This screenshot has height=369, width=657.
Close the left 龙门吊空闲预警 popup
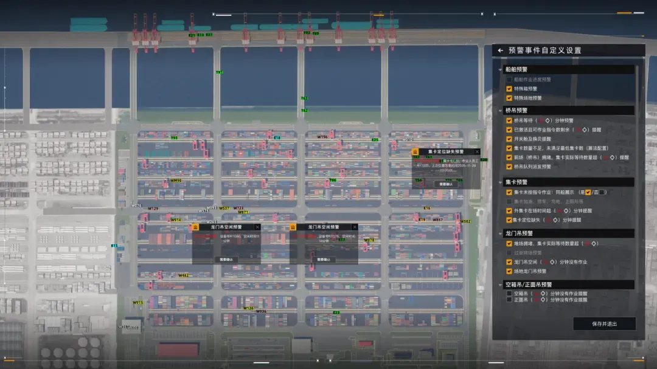(257, 227)
